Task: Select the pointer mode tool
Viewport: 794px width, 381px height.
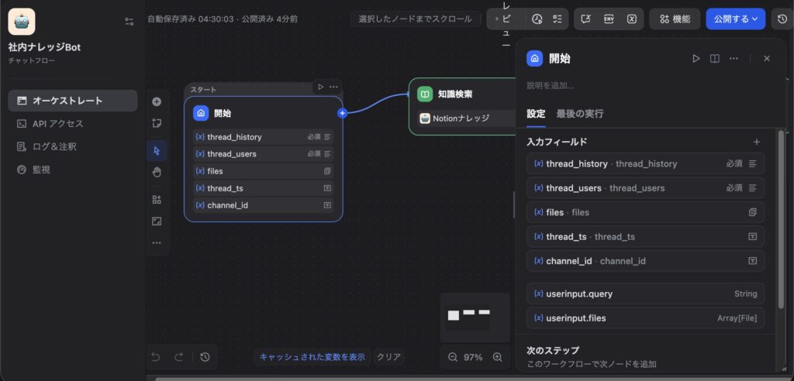Action: coord(157,150)
